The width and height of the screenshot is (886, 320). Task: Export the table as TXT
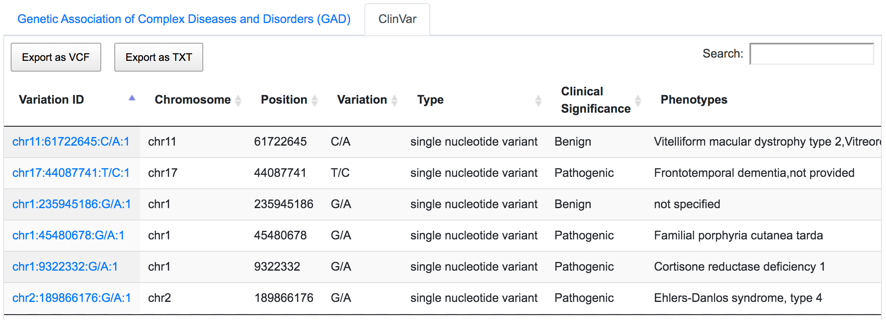tap(159, 57)
